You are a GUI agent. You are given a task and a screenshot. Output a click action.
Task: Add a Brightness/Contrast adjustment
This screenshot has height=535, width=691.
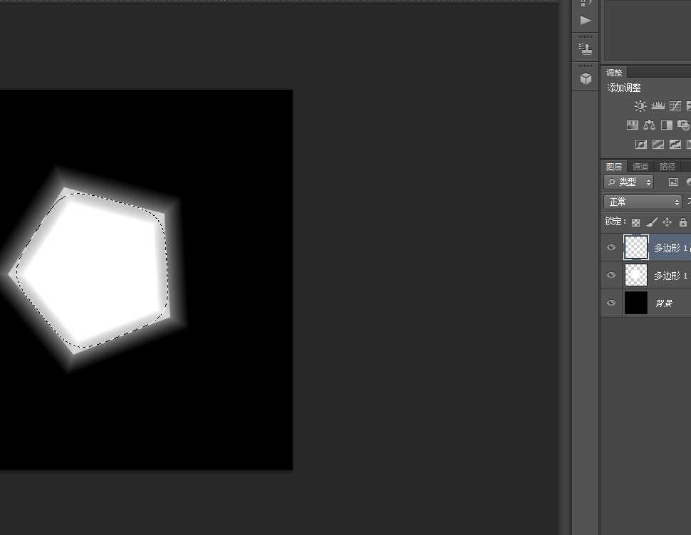pos(640,106)
